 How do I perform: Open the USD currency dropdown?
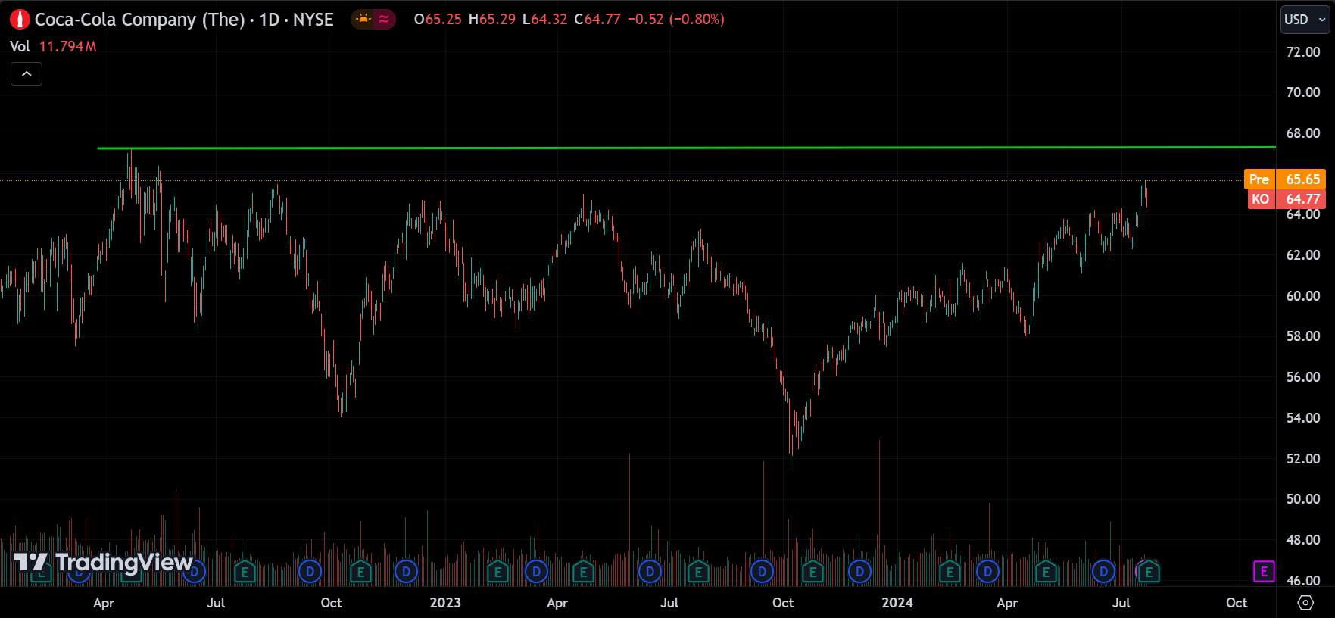tap(1305, 20)
